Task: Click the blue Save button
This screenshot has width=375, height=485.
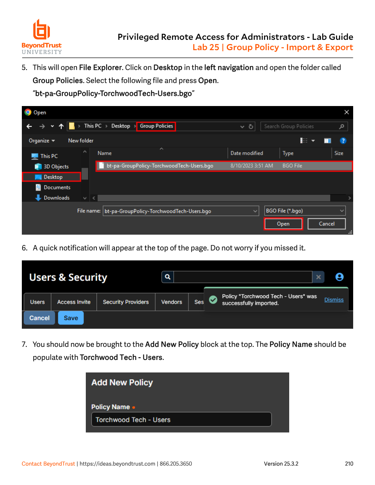Action: tap(71, 318)
